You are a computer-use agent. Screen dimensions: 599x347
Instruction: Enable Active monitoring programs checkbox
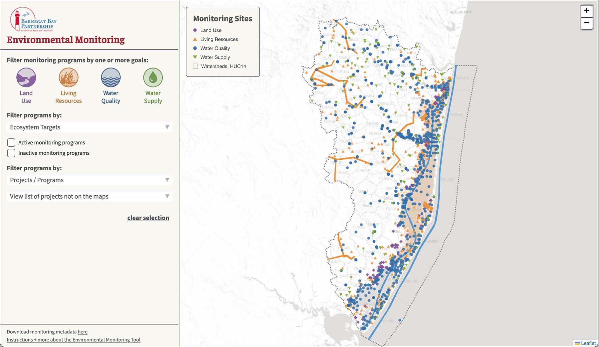[x=11, y=143]
